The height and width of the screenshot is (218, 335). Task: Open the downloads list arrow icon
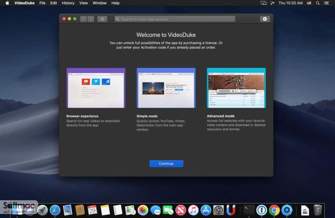click(265, 19)
